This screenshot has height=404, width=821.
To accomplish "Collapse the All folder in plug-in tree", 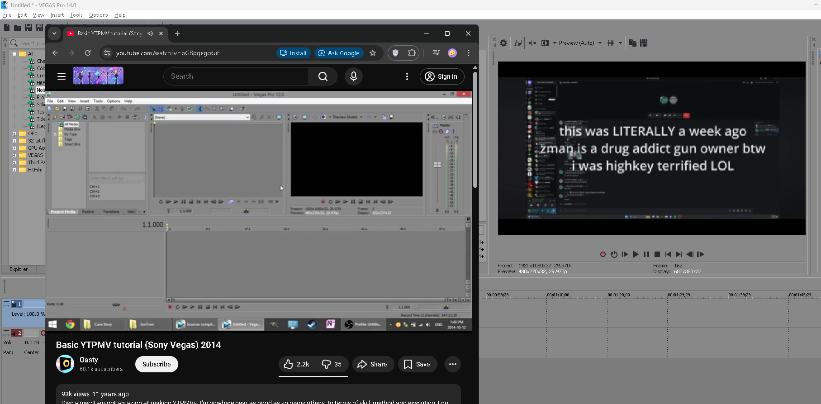I will (x=14, y=54).
